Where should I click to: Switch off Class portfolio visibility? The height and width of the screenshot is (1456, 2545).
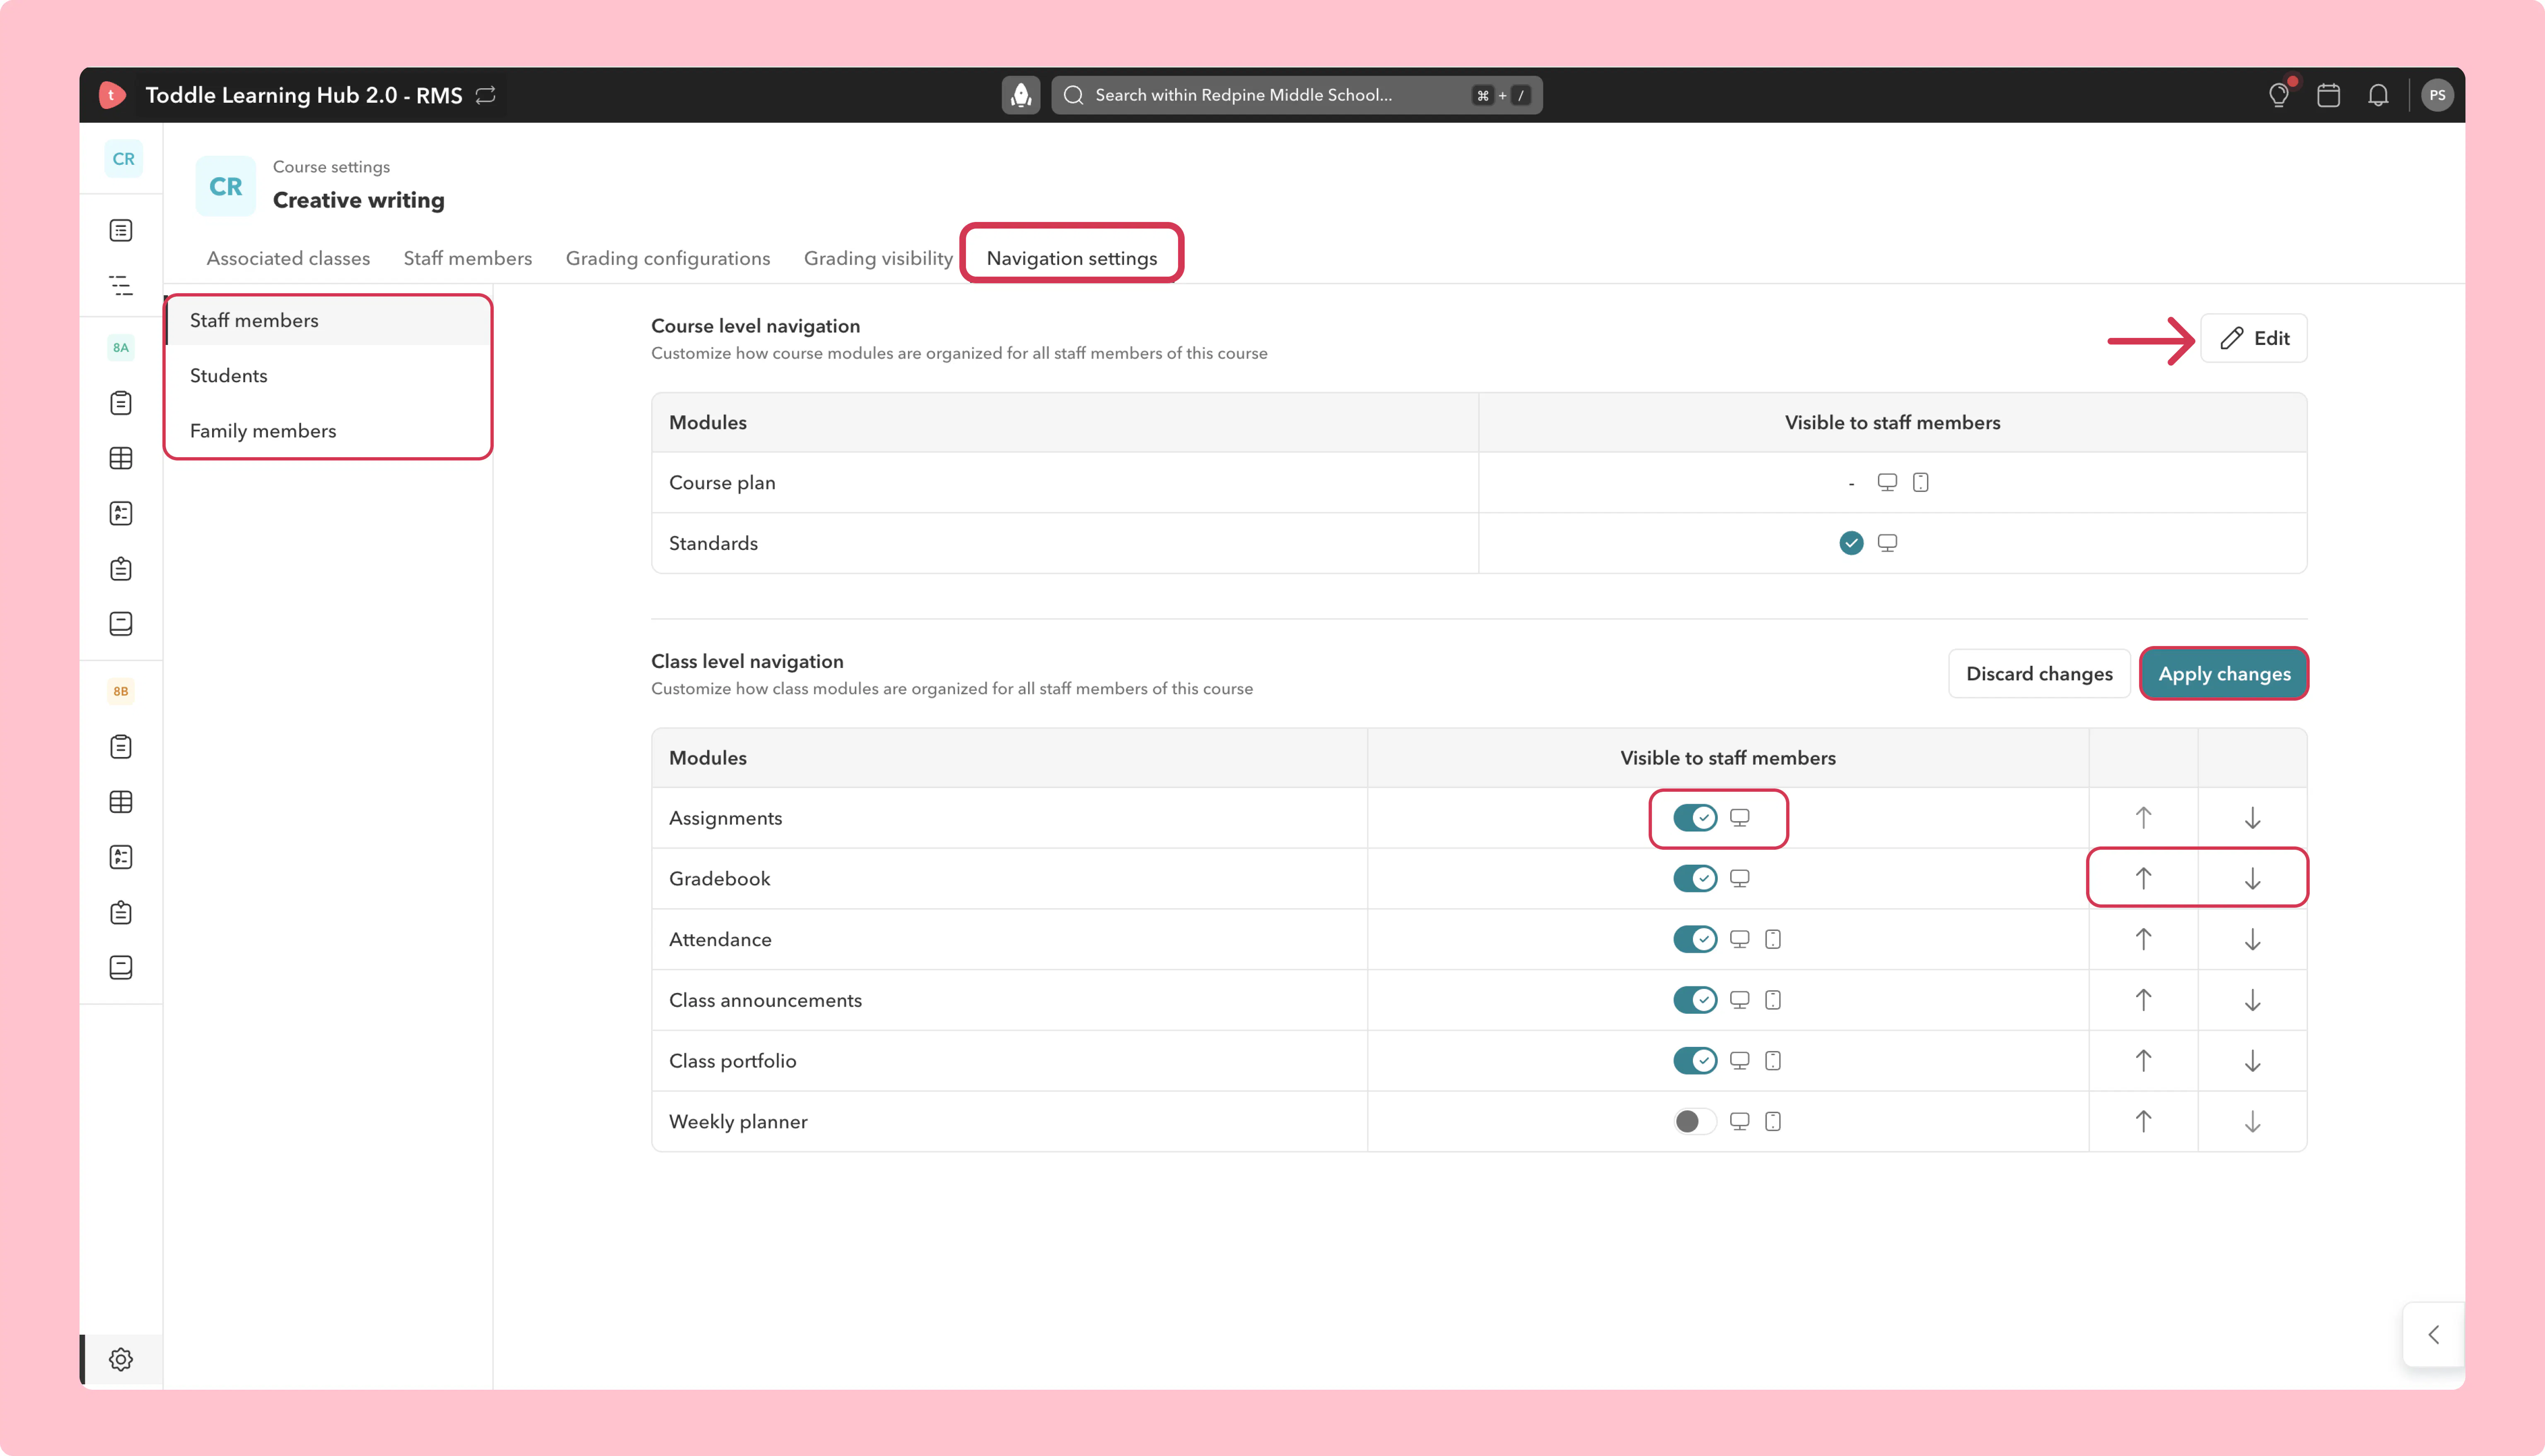pyautogui.click(x=1695, y=1061)
